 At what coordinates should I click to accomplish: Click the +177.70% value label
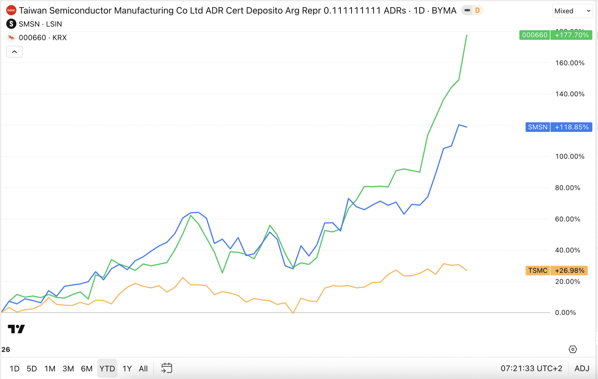(x=571, y=35)
